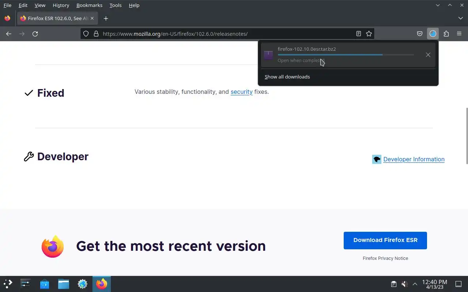Viewport: 468px width, 292px height.
Task: Select the Firefox ESR 102.6.0 tab
Action: pos(57,18)
